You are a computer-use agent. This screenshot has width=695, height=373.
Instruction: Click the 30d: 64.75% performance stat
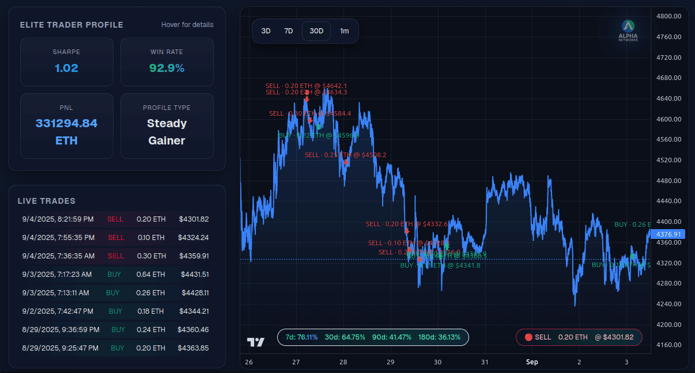(x=345, y=337)
